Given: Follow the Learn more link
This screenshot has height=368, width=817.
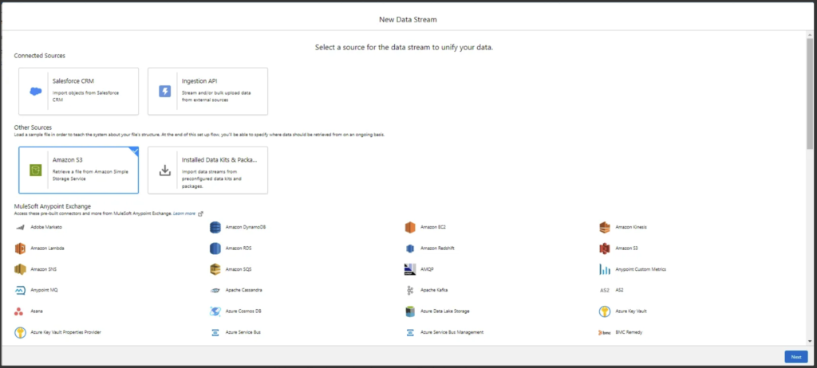Looking at the screenshot, I should (x=184, y=213).
